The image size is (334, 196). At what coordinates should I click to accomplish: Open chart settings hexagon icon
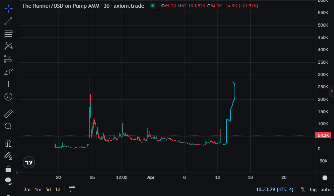(325, 178)
